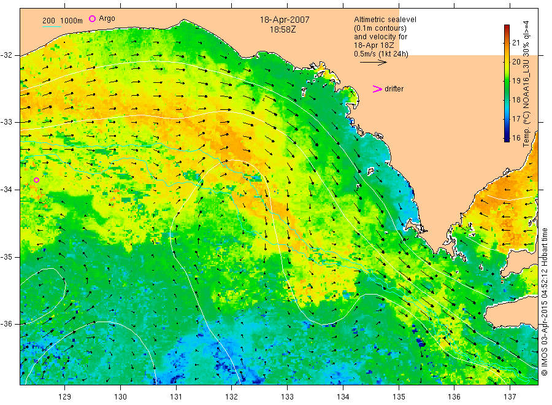Click the colorbar value 21
This screenshot has height=405, width=552.
(516, 43)
